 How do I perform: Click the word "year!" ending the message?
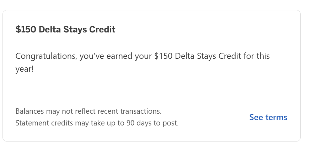(25, 69)
